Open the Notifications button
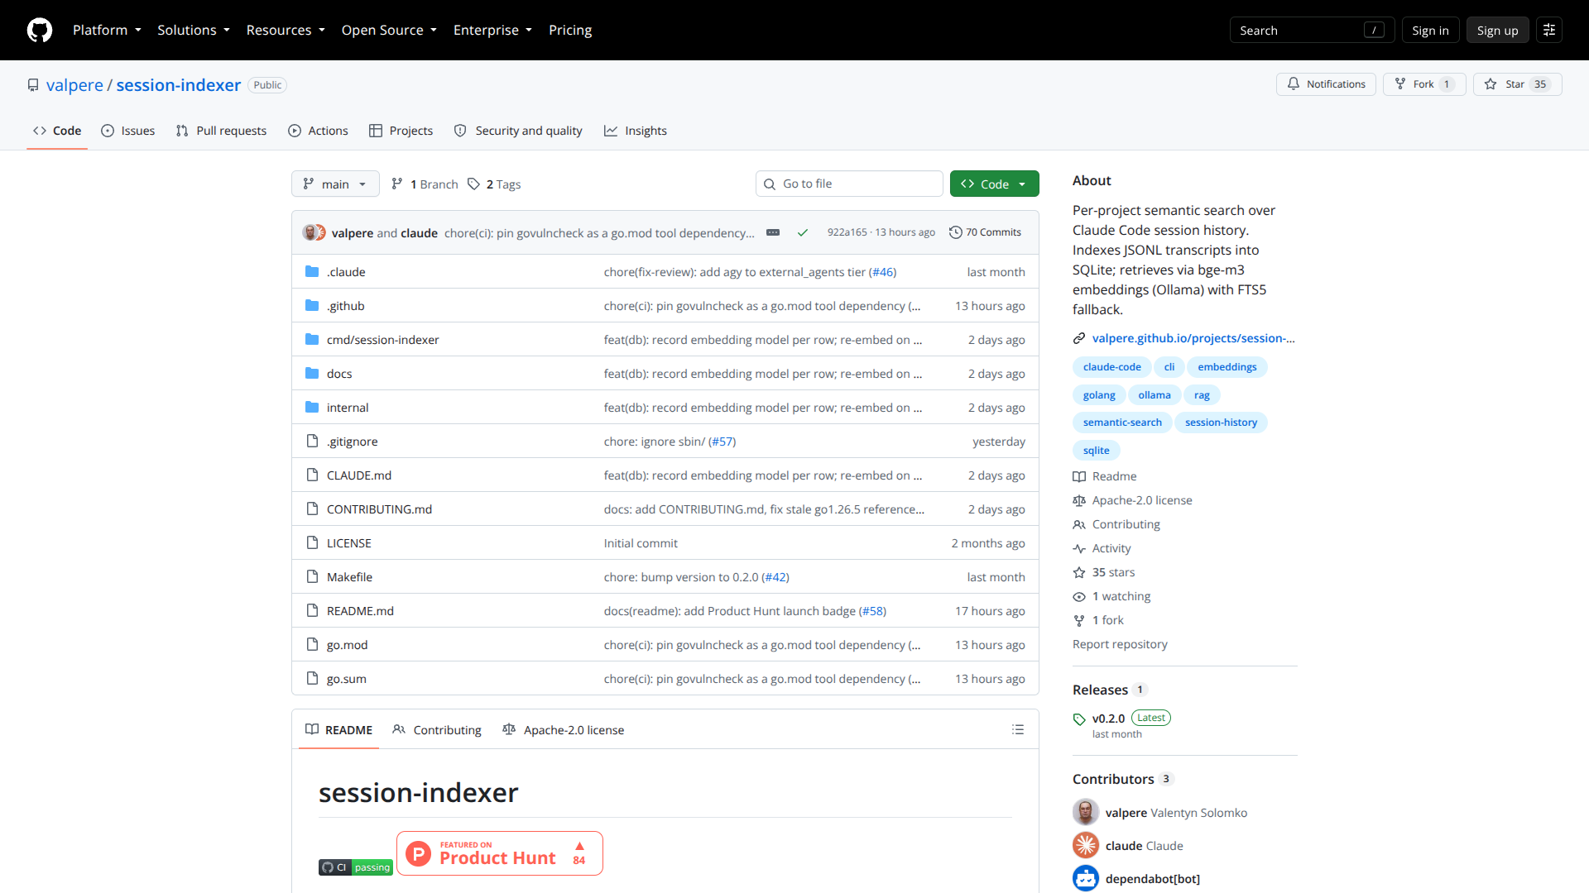 click(1326, 84)
